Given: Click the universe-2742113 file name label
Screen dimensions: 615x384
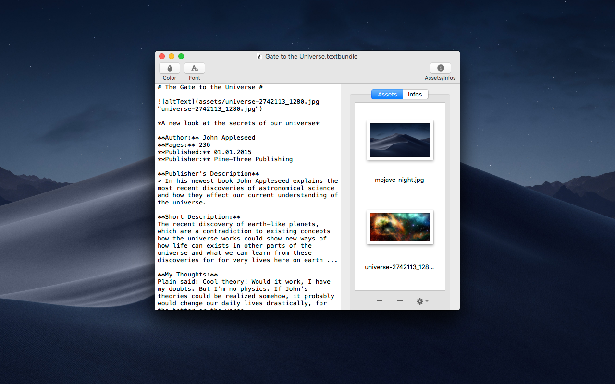Looking at the screenshot, I should click(399, 267).
